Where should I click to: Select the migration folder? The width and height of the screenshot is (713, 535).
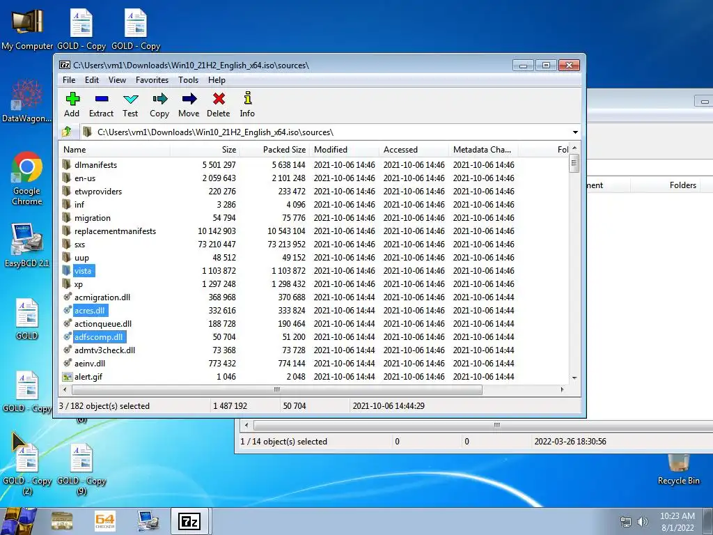(x=93, y=217)
